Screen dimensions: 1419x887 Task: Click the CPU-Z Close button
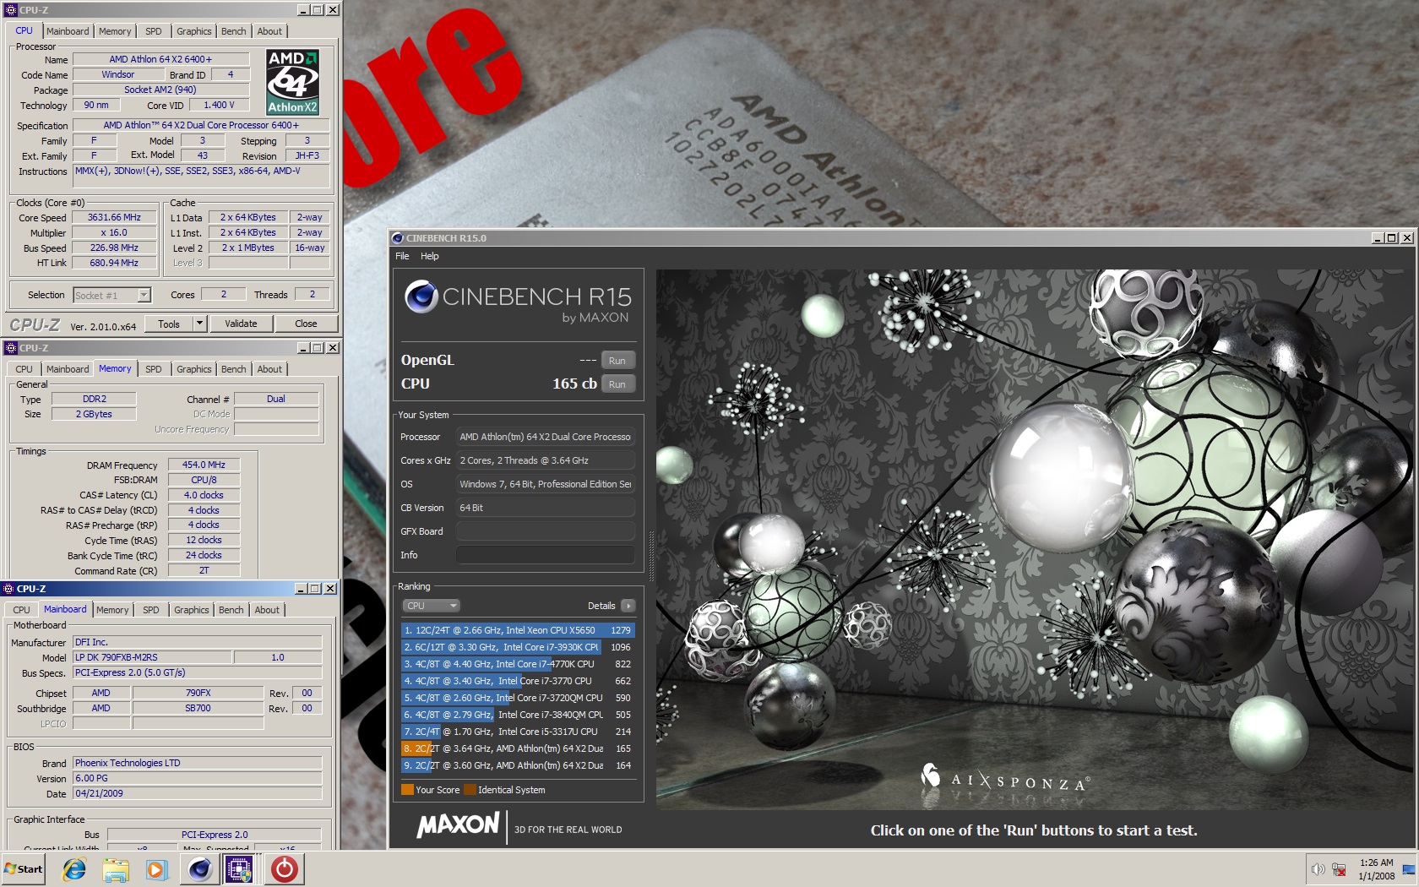point(306,324)
